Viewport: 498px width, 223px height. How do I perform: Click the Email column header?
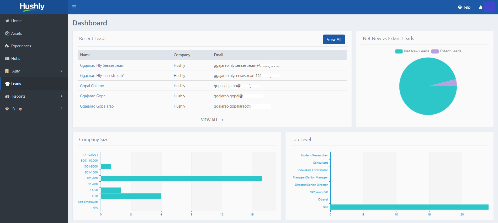coord(218,55)
